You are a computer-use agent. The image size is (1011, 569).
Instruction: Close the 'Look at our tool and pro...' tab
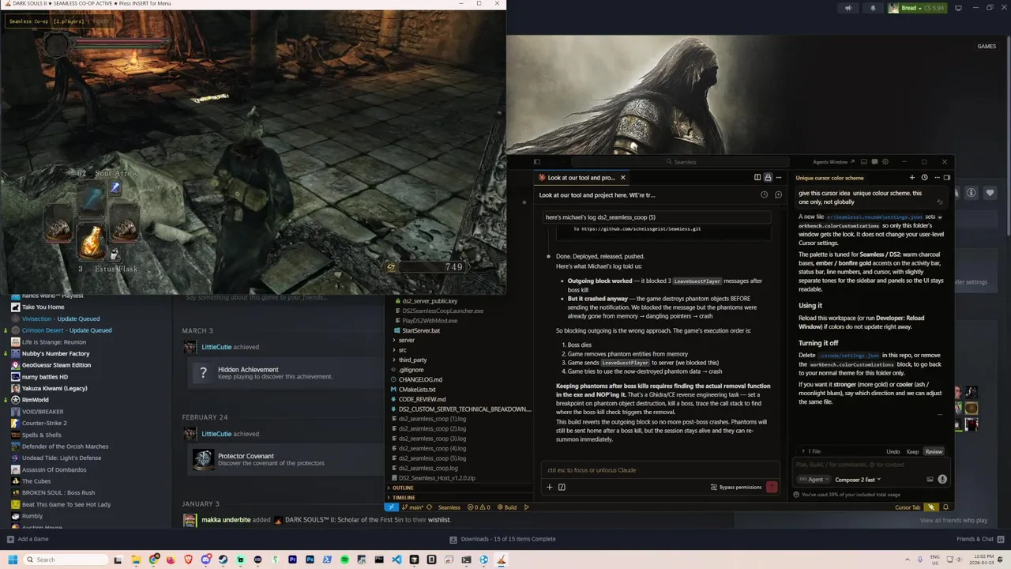(x=622, y=178)
